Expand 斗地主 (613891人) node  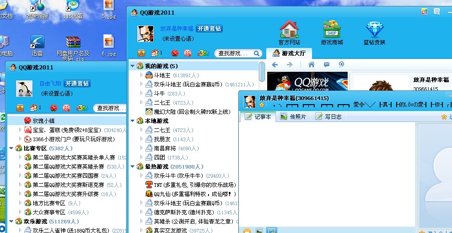(x=141, y=75)
